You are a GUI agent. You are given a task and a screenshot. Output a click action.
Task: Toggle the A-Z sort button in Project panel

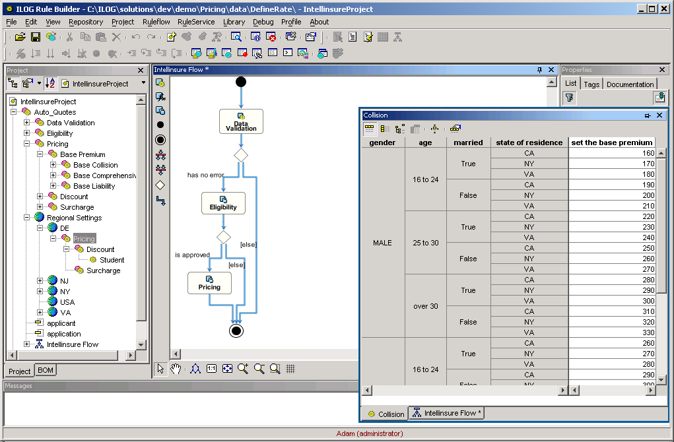tap(50, 83)
